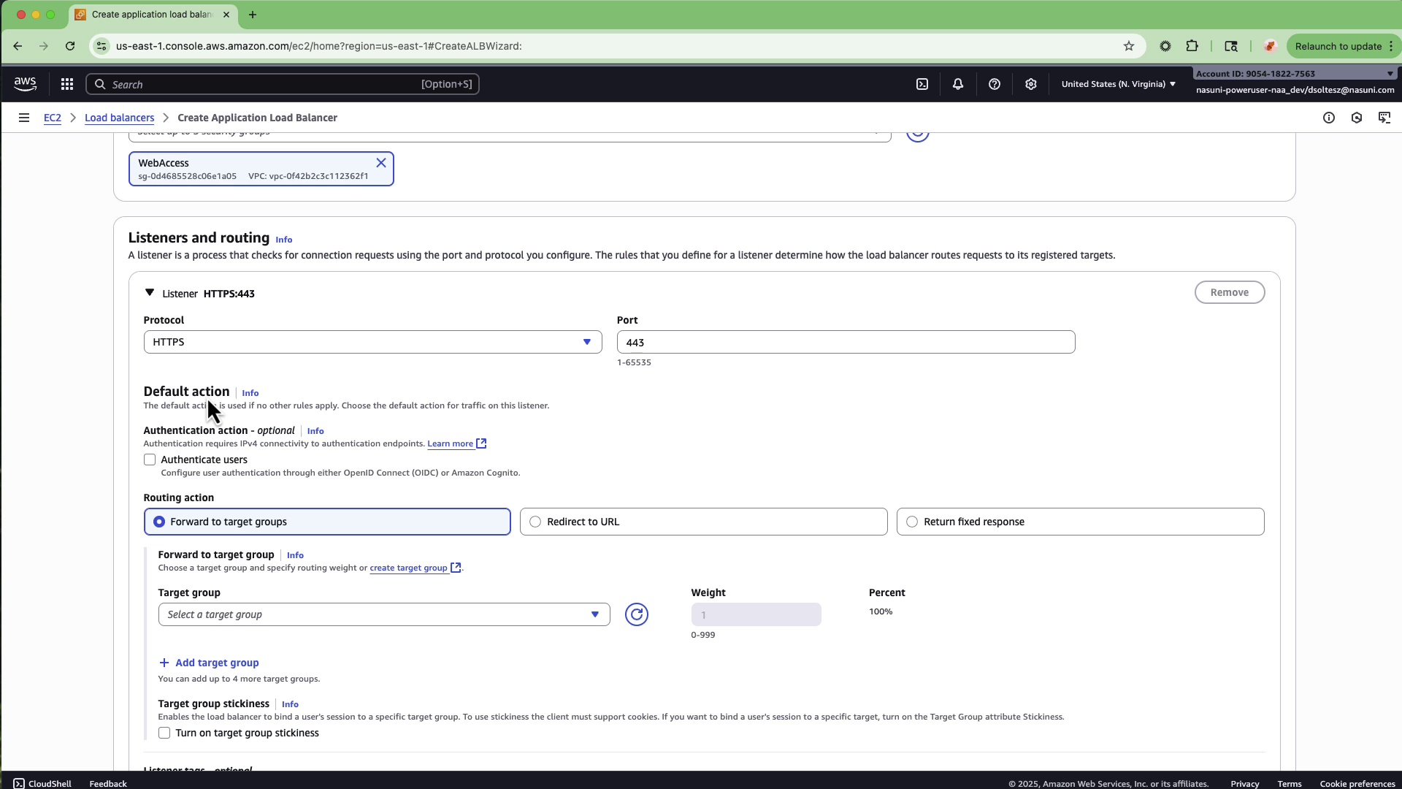Collapse the Listener HTTPS:443 section
This screenshot has width=1402, height=789.
click(x=149, y=293)
